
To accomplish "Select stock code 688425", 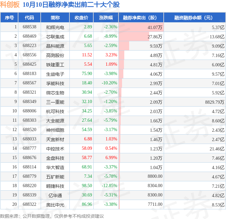I will tap(29, 64).
